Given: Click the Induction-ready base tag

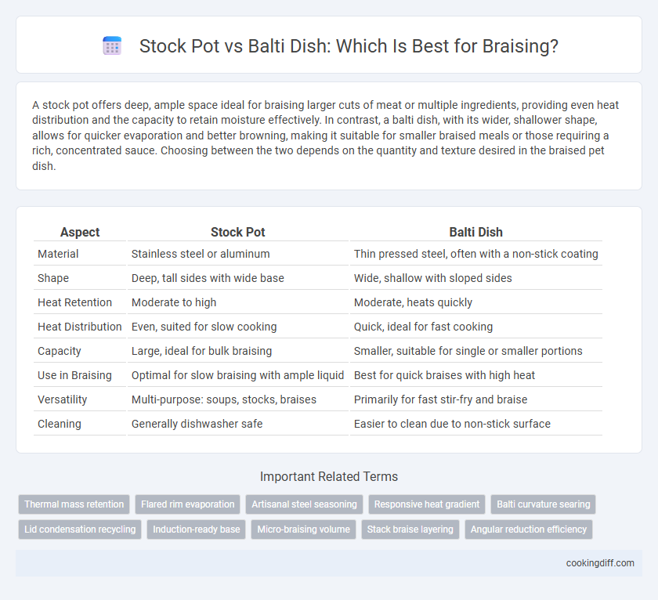Looking at the screenshot, I should (197, 530).
